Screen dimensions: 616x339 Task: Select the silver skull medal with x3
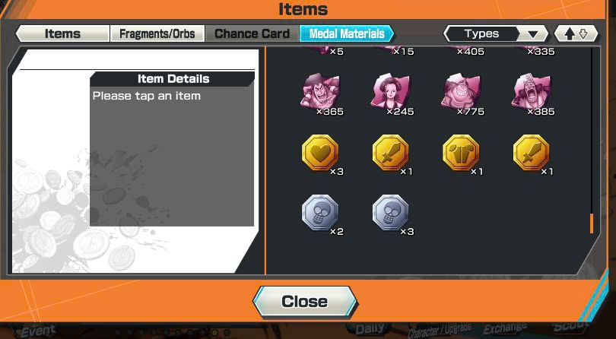390,213
